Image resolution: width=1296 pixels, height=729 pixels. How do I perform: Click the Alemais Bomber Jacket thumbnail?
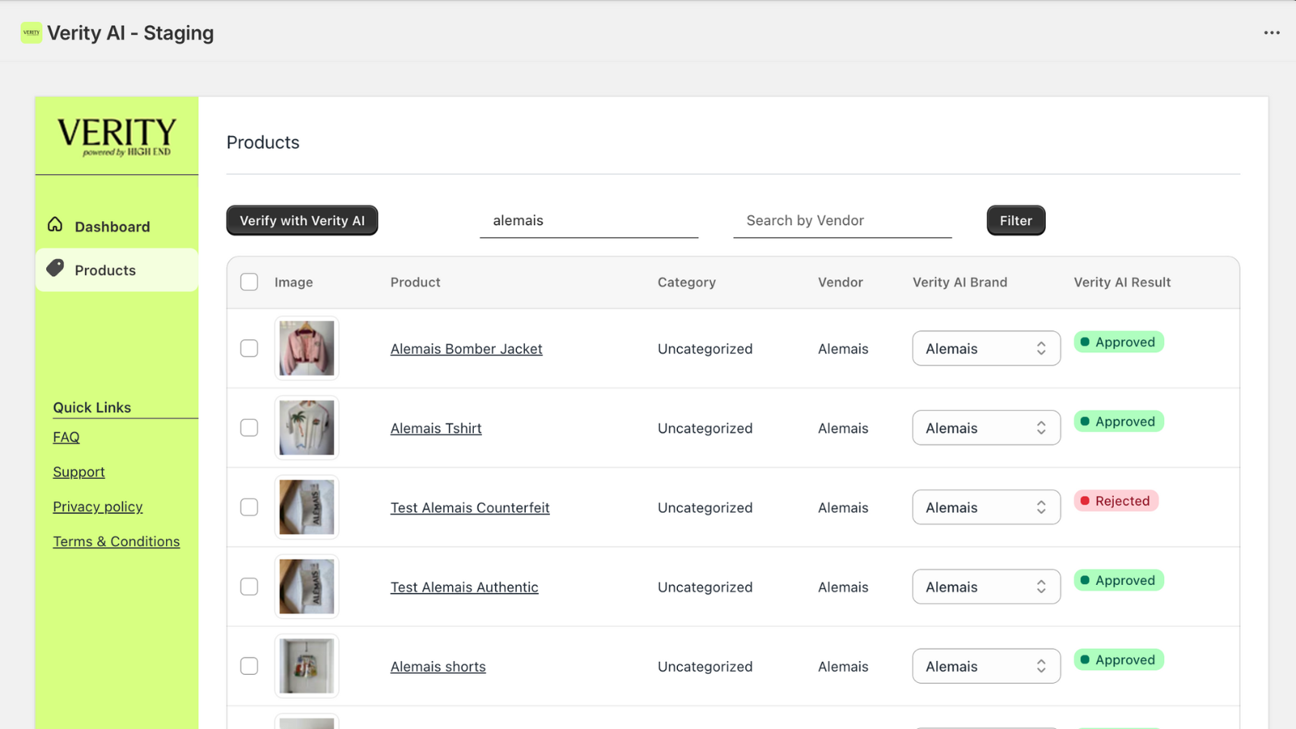pyautogui.click(x=307, y=348)
